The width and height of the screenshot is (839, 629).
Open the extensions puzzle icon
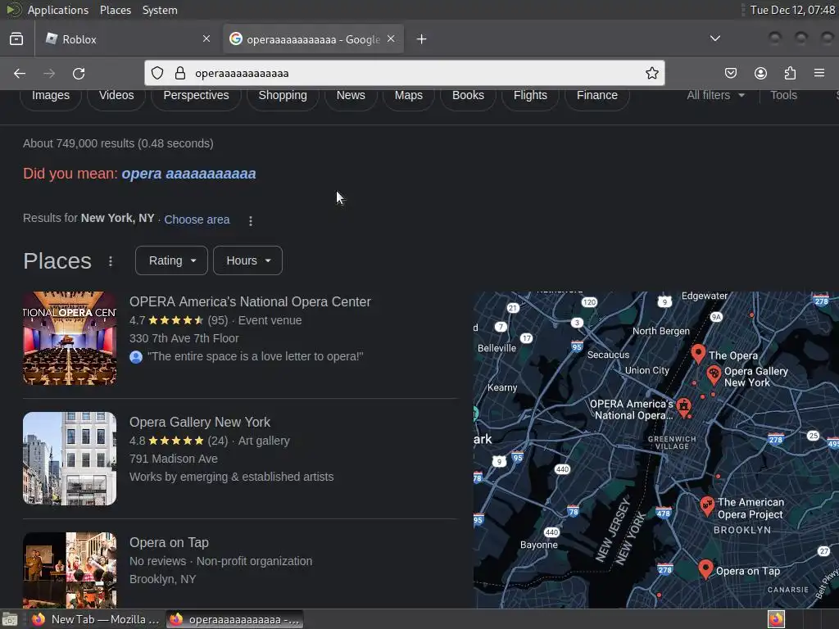(x=790, y=73)
